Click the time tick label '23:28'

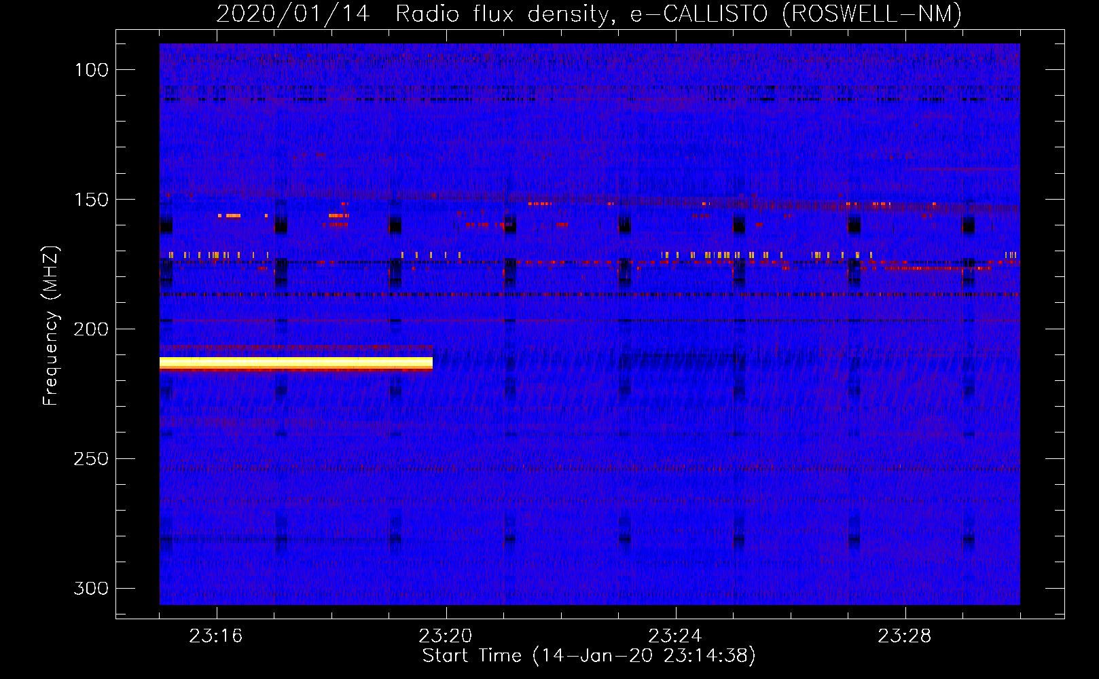[x=905, y=636]
